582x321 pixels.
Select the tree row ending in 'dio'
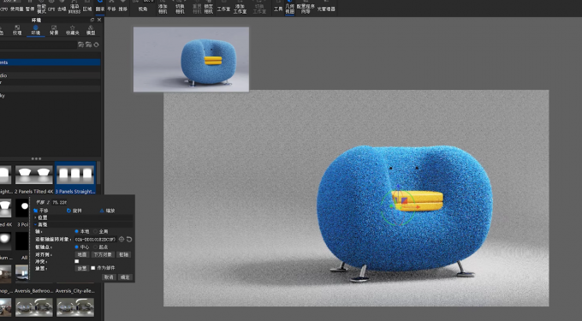pyautogui.click(x=50, y=75)
